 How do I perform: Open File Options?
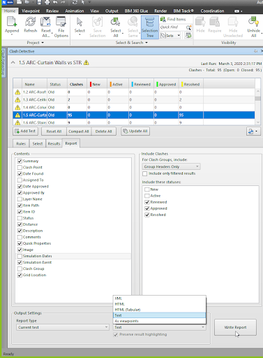61,27
